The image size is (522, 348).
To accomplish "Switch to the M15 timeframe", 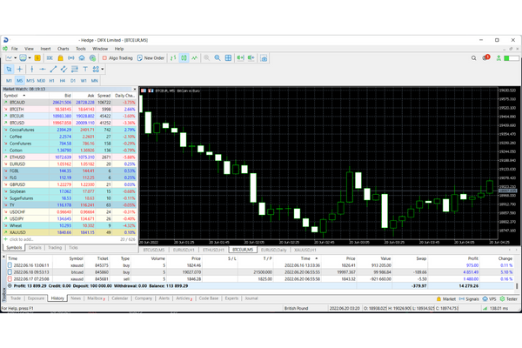I will 30,81.
